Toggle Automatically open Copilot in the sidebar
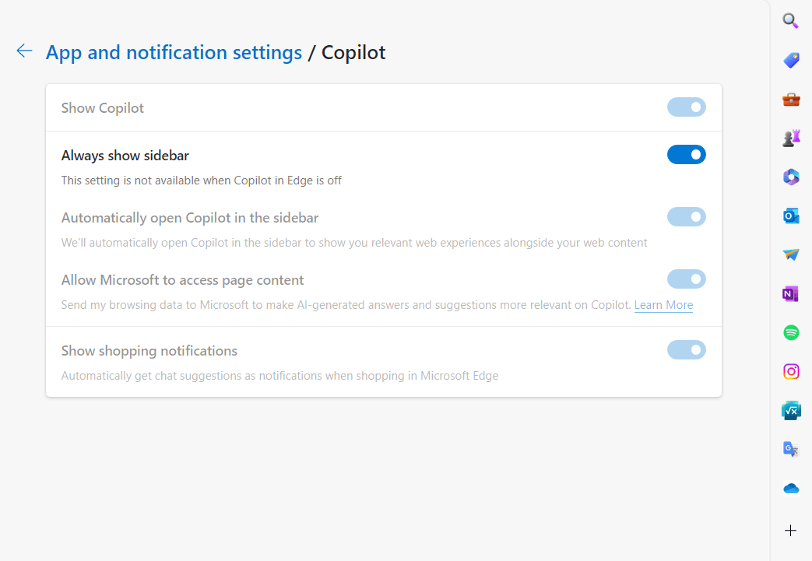 pos(686,217)
